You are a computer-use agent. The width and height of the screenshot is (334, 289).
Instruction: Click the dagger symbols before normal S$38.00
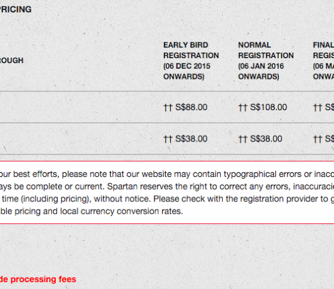(243, 139)
